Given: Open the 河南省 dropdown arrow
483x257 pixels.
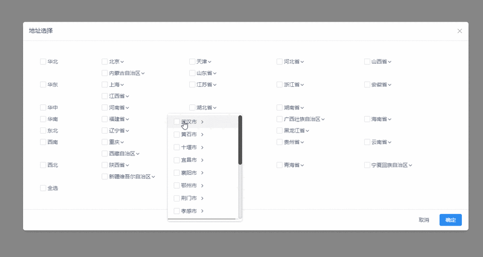Looking at the screenshot, I should click(128, 108).
